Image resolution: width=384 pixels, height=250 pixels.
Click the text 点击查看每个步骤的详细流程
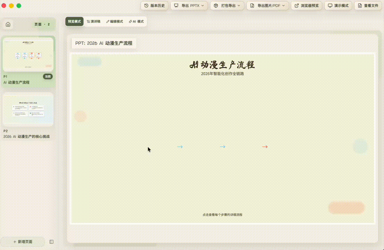pos(222,215)
